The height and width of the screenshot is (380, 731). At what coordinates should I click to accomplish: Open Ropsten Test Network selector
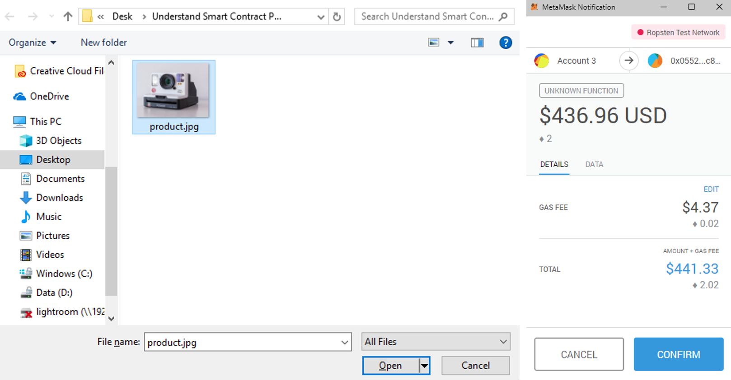click(678, 32)
